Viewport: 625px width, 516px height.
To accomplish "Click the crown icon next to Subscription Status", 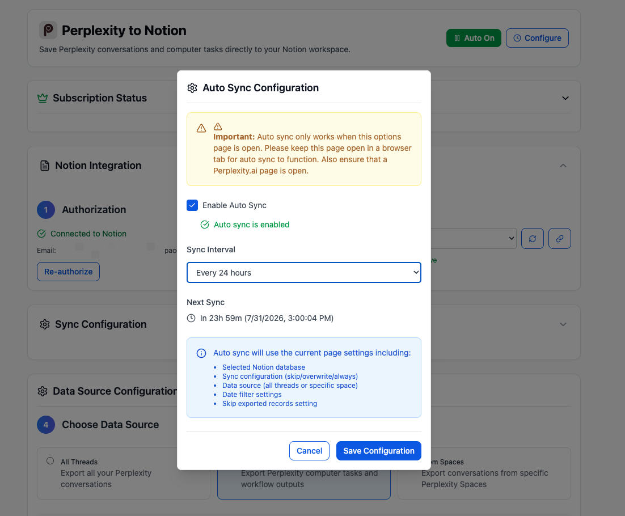I will (x=42, y=98).
